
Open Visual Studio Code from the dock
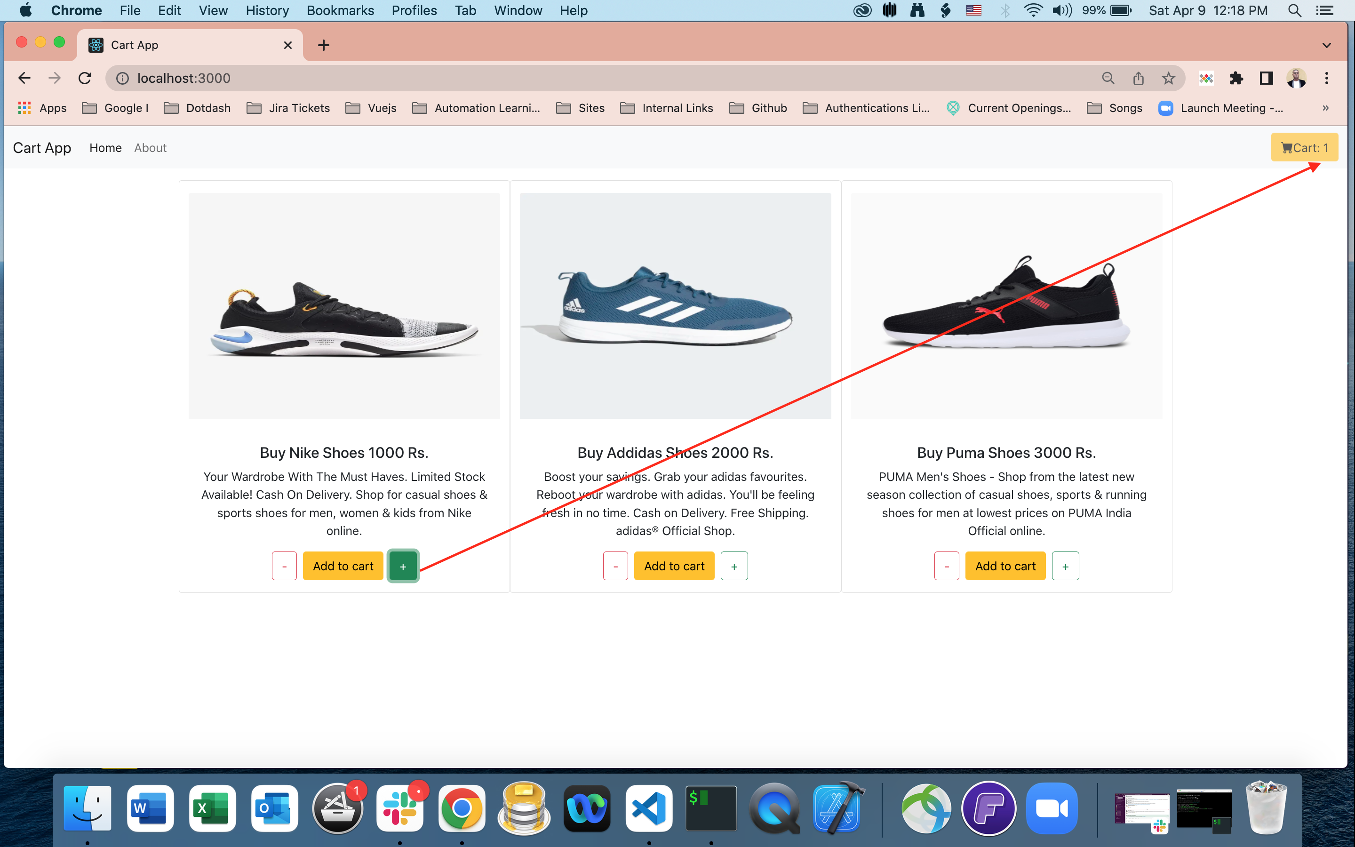[649, 808]
